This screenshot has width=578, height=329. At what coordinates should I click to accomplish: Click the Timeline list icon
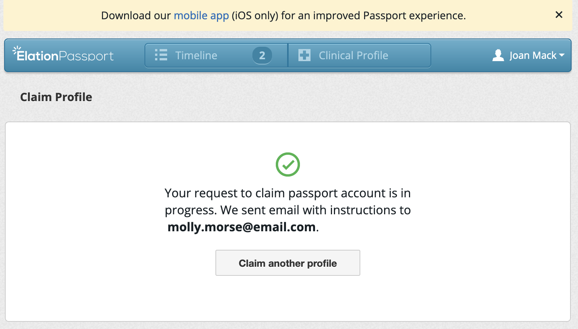tap(161, 55)
